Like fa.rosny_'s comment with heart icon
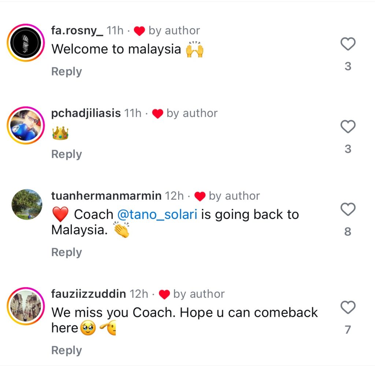The image size is (375, 375). click(348, 44)
